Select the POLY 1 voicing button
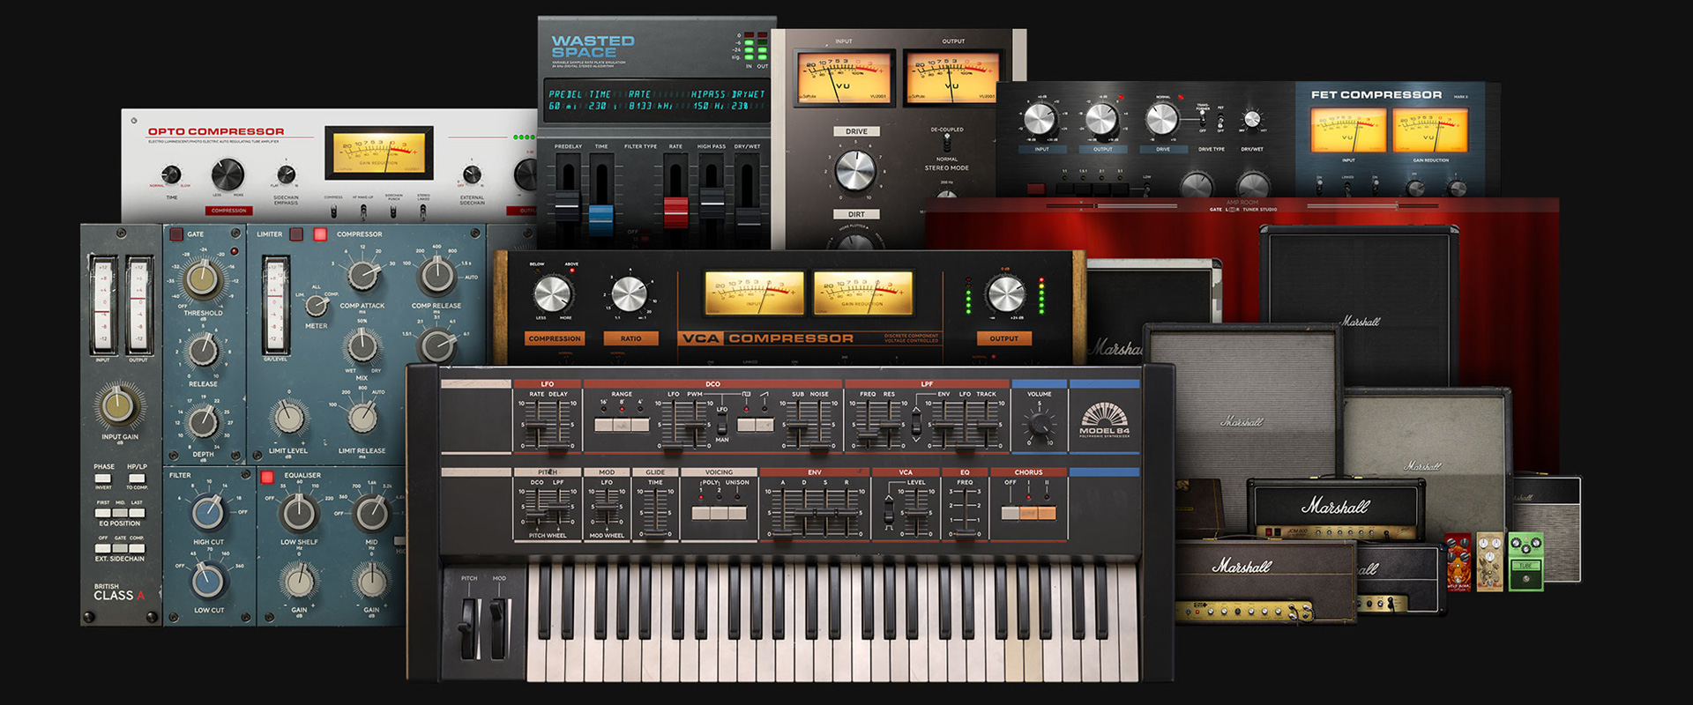 [x=702, y=512]
